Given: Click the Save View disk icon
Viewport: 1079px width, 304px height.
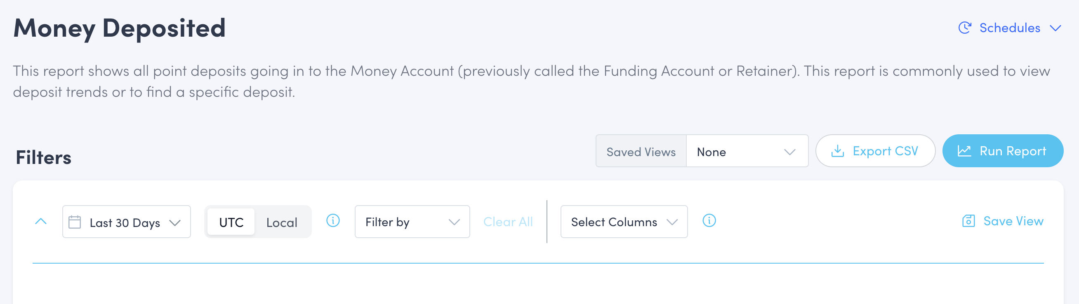Looking at the screenshot, I should (968, 221).
